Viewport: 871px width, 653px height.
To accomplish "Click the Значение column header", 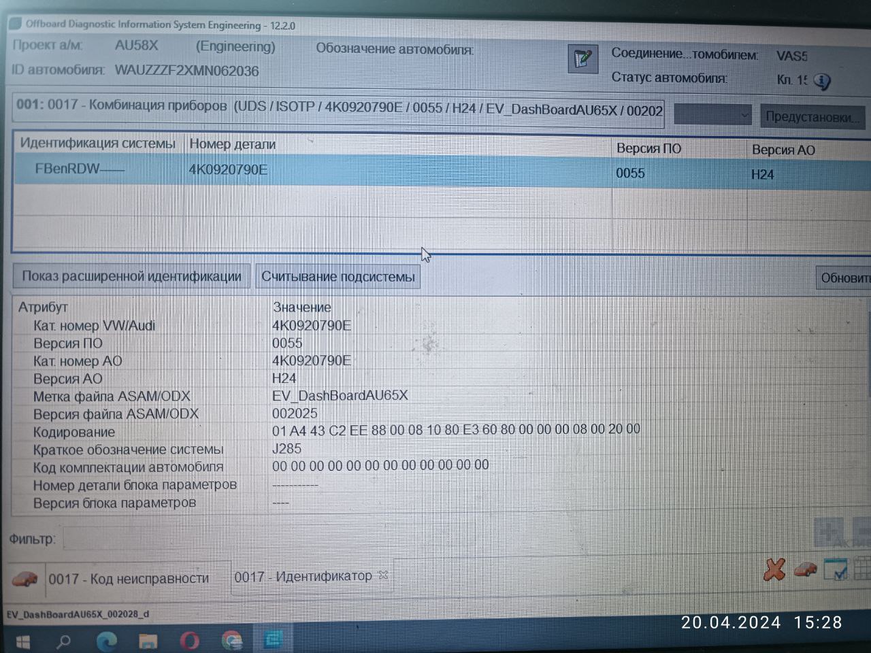I will (x=301, y=307).
